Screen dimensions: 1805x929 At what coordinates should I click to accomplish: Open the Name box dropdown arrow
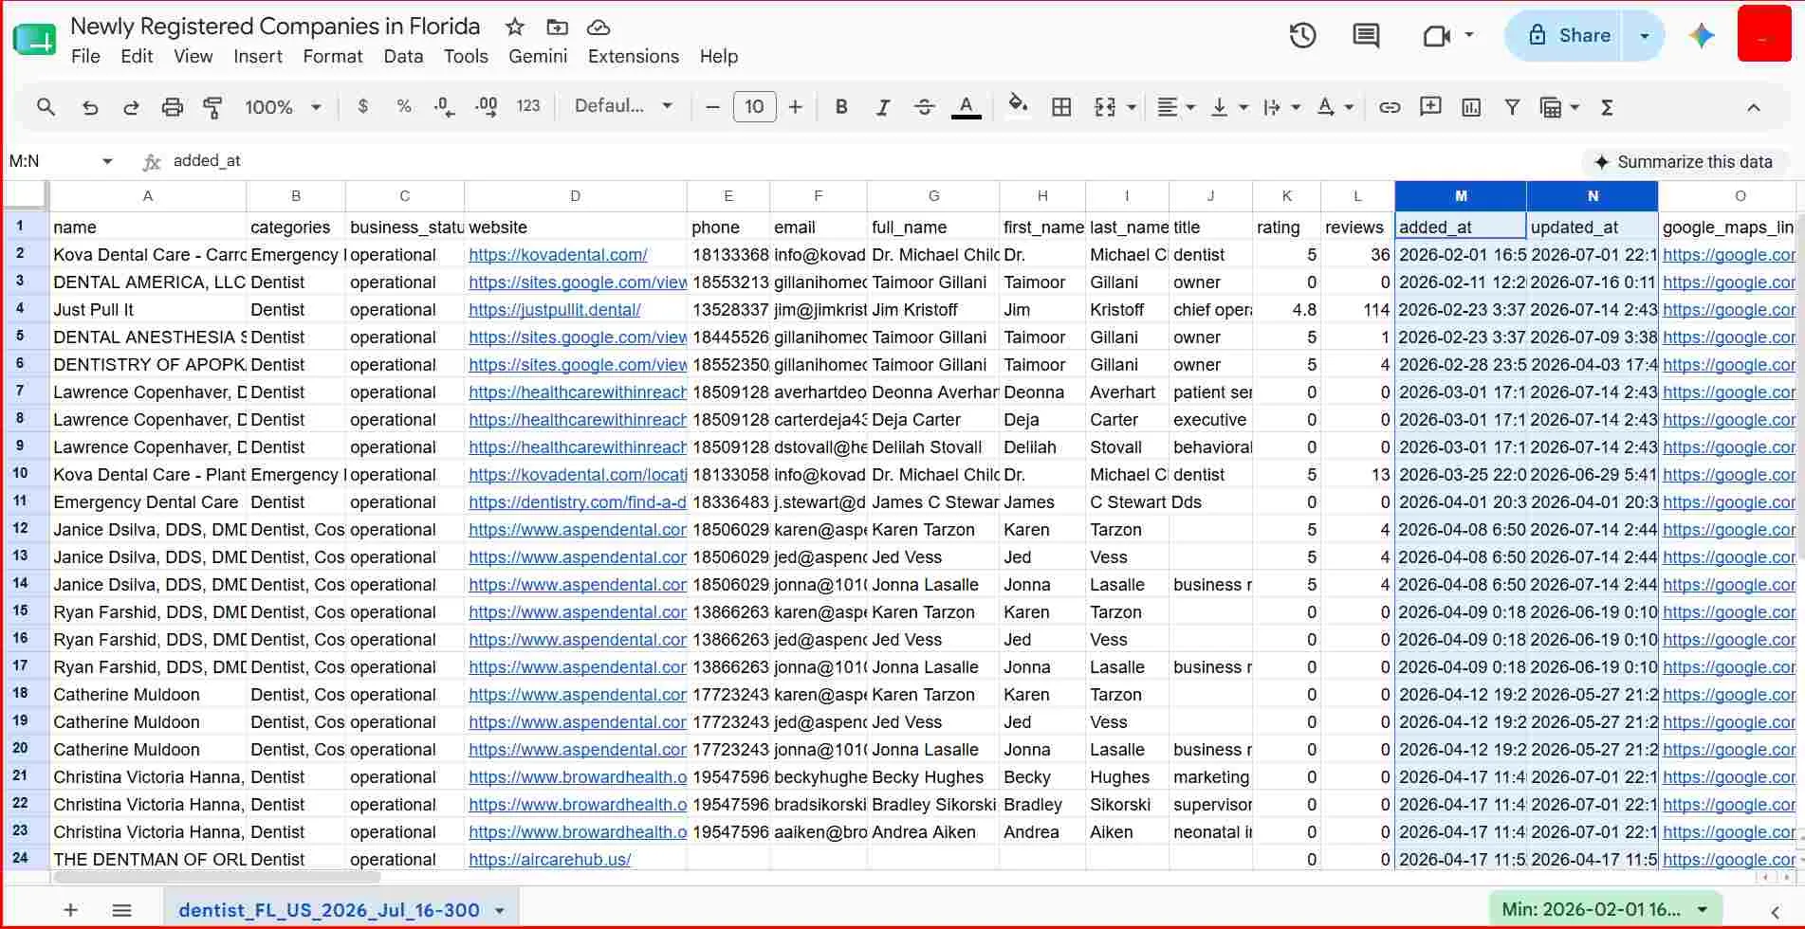point(107,161)
